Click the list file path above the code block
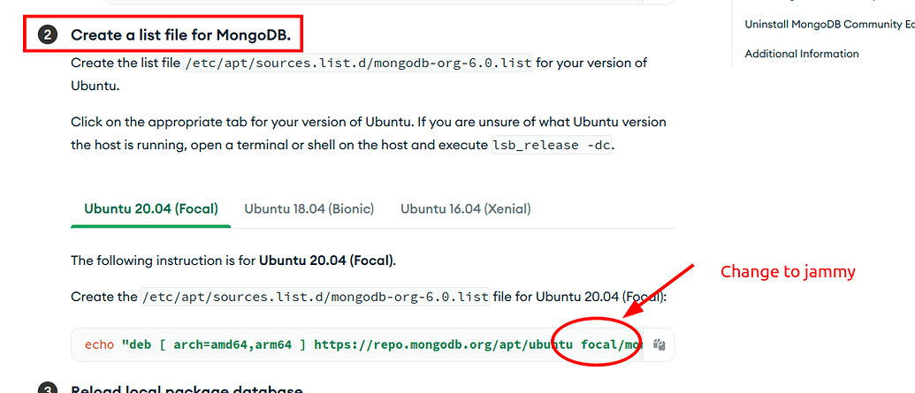Image resolution: width=915 pixels, height=393 pixels. [x=316, y=297]
